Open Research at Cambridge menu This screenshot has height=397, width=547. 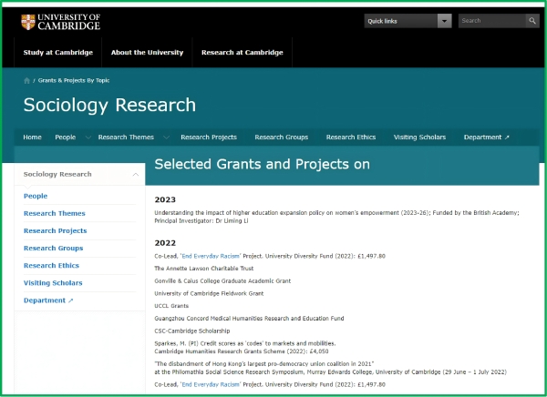tap(243, 53)
